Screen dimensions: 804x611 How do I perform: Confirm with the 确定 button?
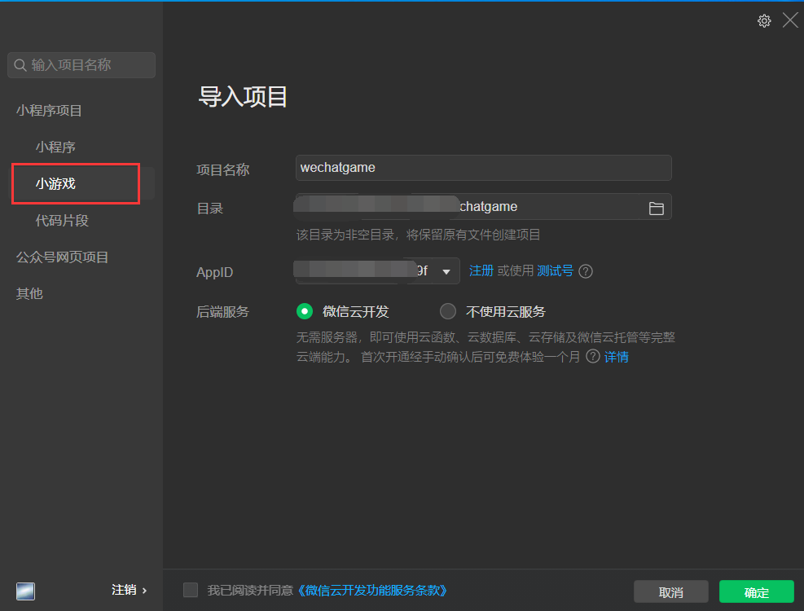point(756,592)
